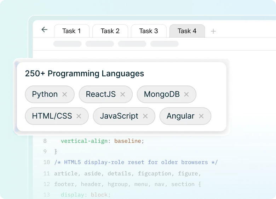276x199 pixels.
Task: Click the 'display: block;' code line
Action: (86, 195)
